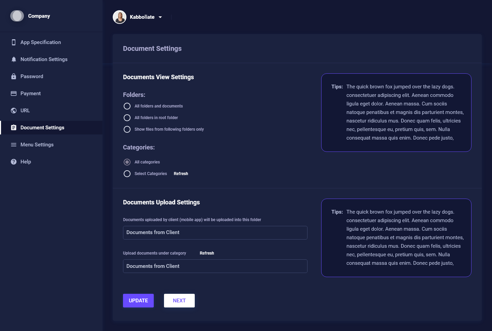Open the upload folder 'Documents from Client' field
492x331 pixels.
click(215, 233)
